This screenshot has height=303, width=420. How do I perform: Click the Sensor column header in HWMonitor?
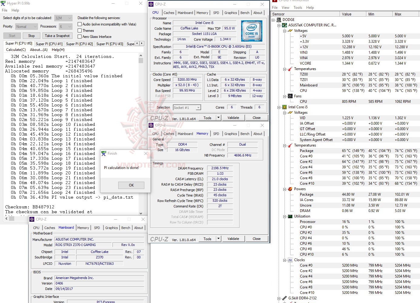pyautogui.click(x=305, y=14)
